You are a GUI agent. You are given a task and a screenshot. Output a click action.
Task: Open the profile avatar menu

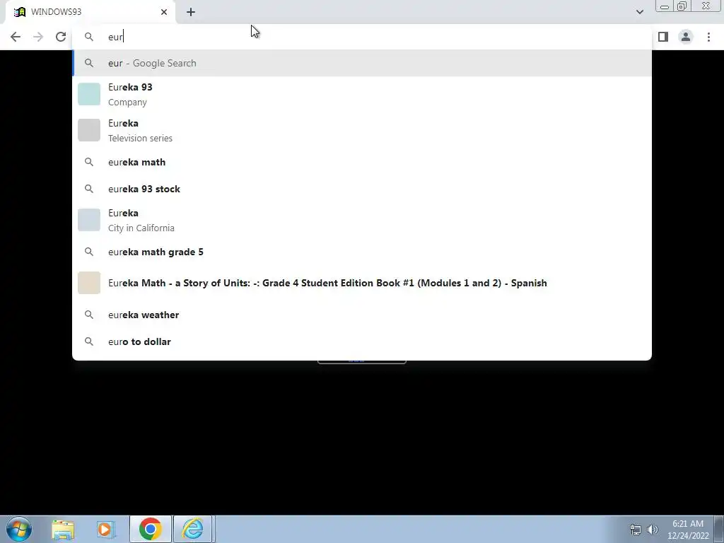click(x=686, y=37)
